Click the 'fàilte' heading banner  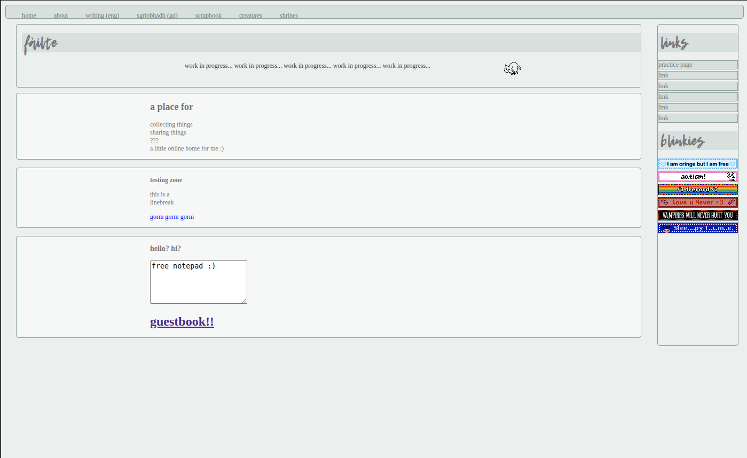pos(41,43)
